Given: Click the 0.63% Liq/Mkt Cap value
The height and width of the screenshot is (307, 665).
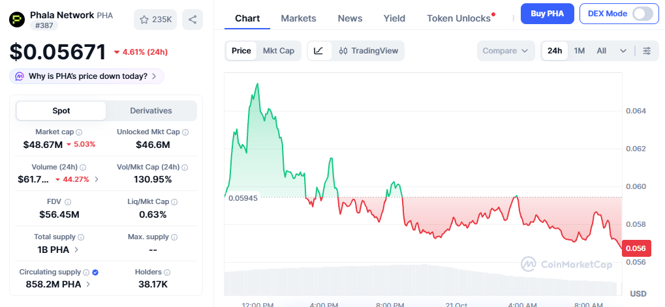Looking at the screenshot, I should click(x=153, y=214).
